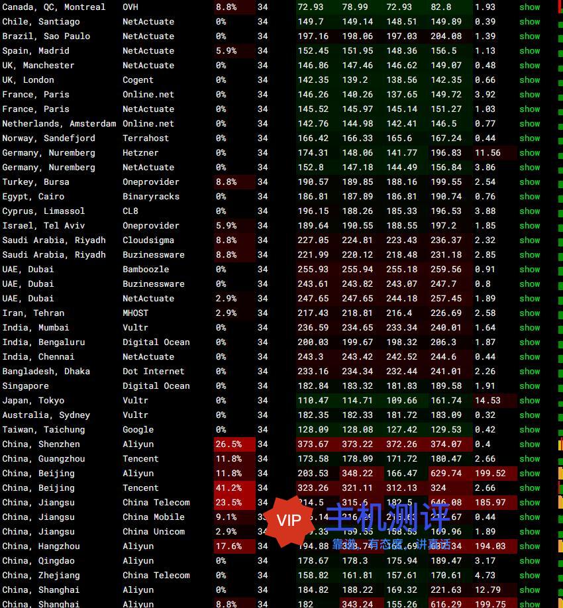This screenshot has height=608, width=563.
Task: Open show for China, Qingdao row
Action: point(530,561)
